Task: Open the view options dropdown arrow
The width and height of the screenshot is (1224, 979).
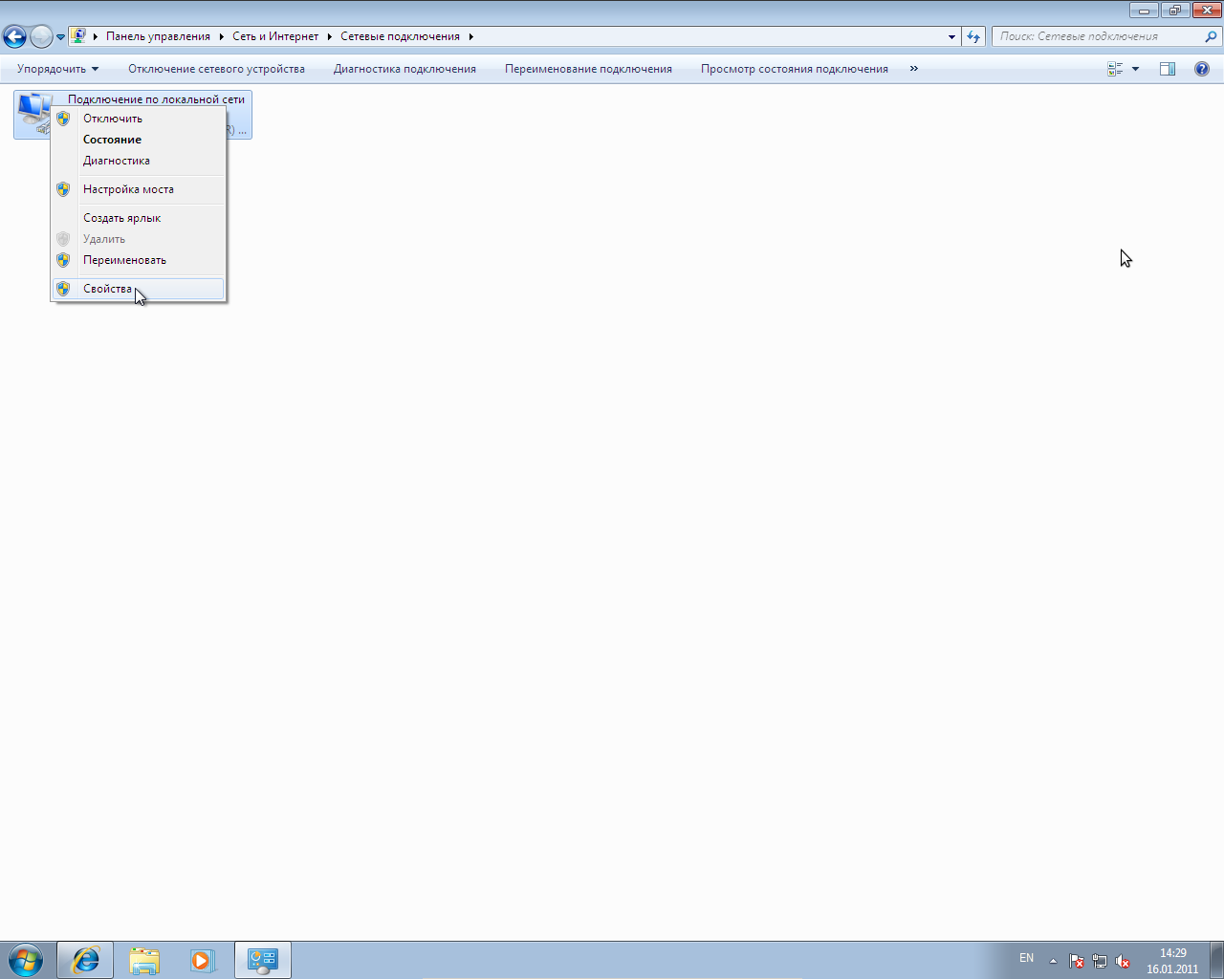Action: (1135, 69)
